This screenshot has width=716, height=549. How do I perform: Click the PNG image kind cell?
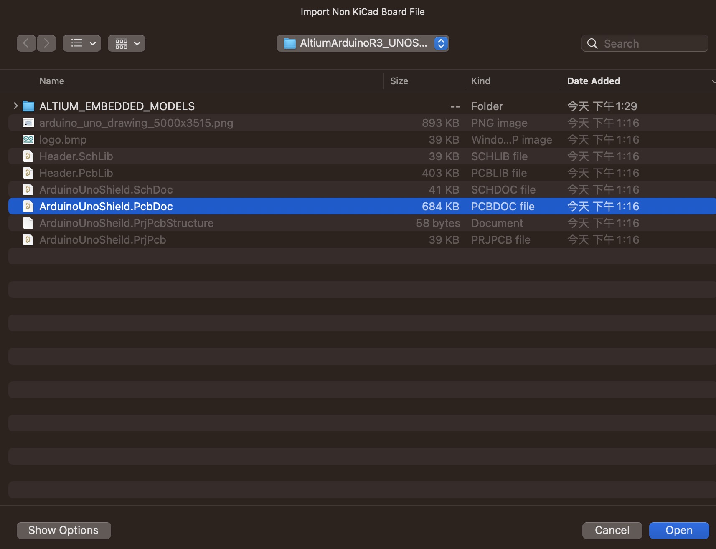tap(499, 123)
